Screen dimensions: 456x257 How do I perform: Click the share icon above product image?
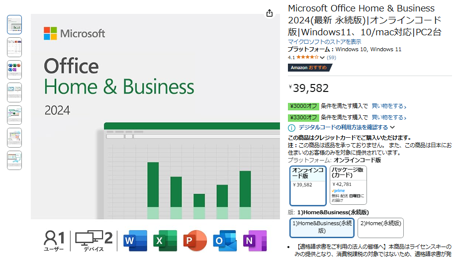click(x=270, y=13)
